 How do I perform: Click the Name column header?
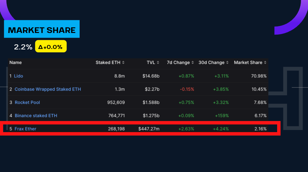15,62
